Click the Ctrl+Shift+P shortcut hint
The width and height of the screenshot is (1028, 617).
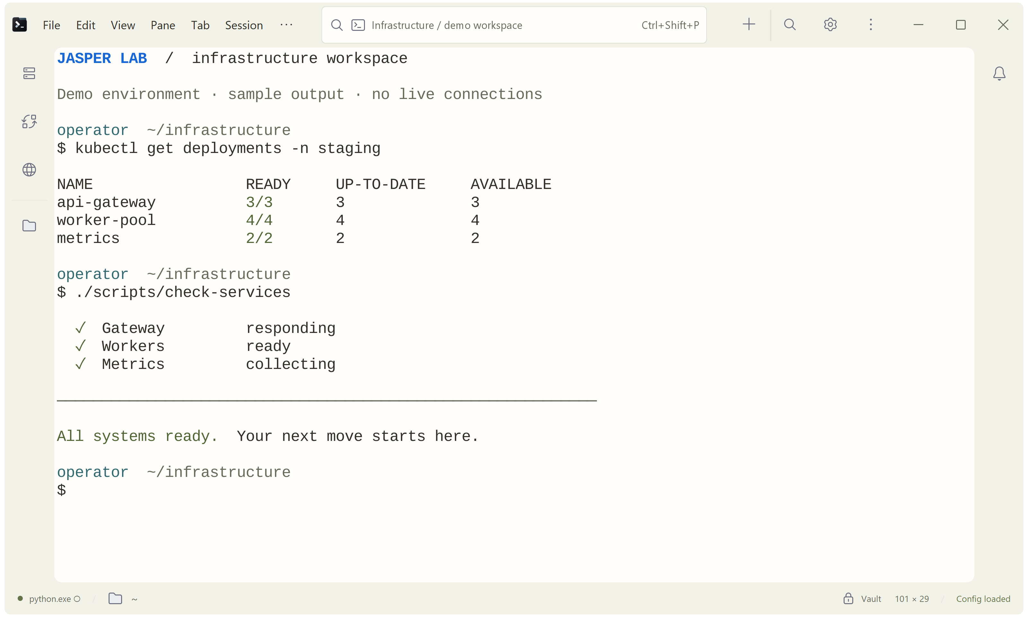pyautogui.click(x=670, y=25)
